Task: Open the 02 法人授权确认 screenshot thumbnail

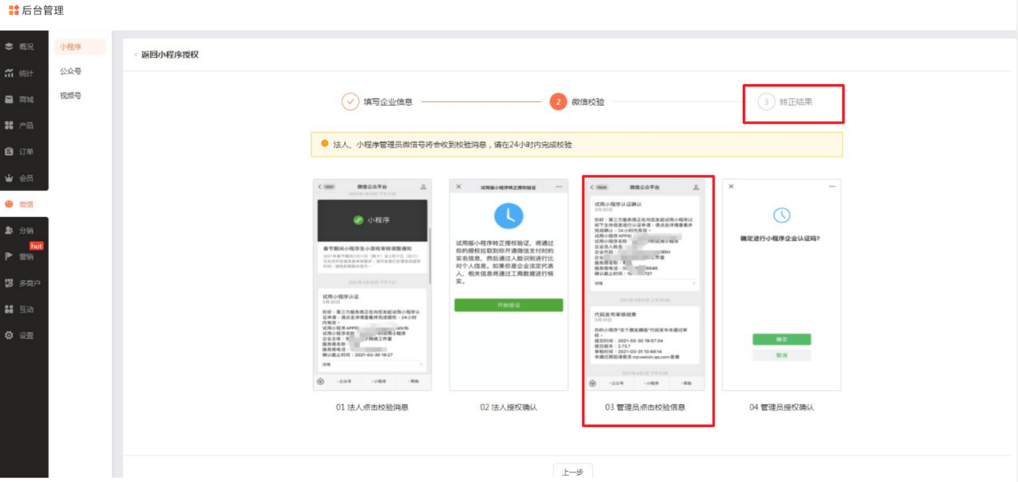Action: click(x=509, y=285)
